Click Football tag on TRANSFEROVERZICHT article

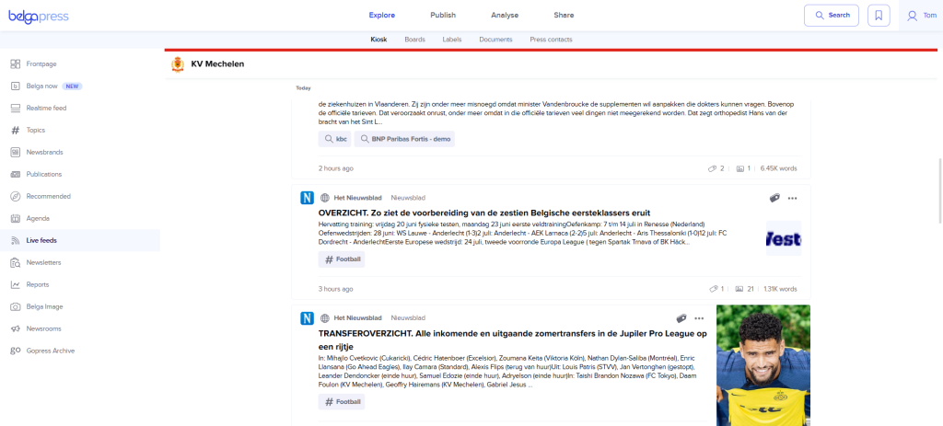coord(342,402)
